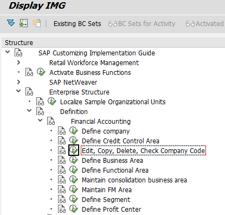Open documentation icon for Activate Business Functions

[x=29, y=72]
